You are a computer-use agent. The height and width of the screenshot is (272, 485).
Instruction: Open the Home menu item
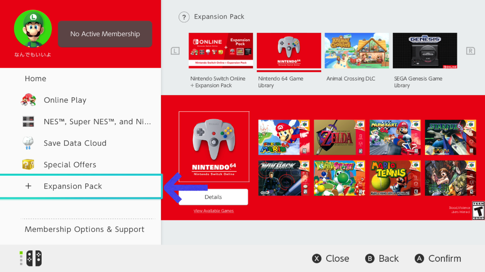click(x=36, y=79)
